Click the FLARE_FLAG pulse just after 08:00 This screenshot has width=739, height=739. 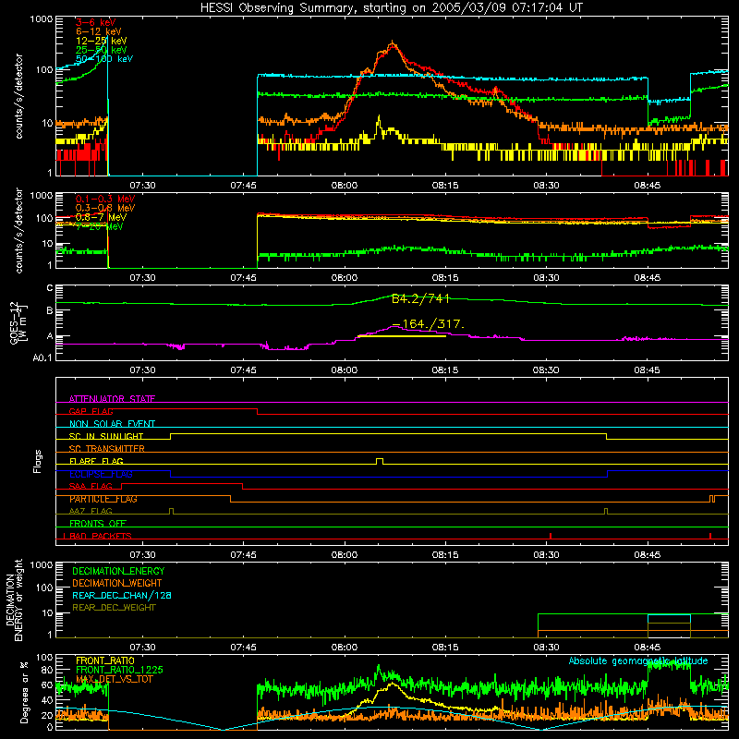tap(380, 461)
